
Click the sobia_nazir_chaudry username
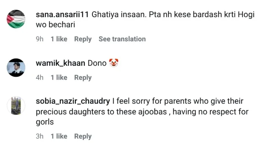tap(73, 101)
